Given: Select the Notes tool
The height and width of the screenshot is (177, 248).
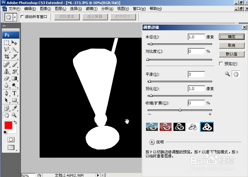Looking at the screenshot, I should pos(6,108).
